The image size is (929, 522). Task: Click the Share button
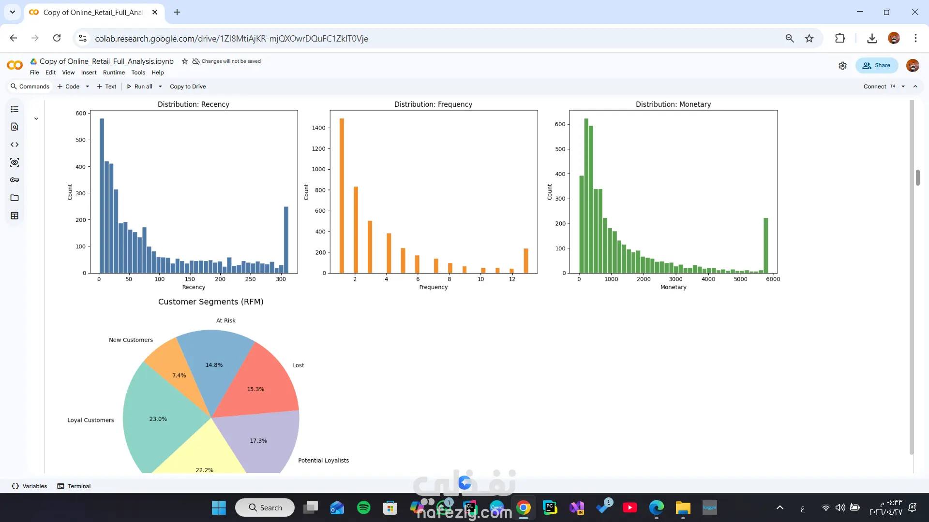tap(876, 65)
